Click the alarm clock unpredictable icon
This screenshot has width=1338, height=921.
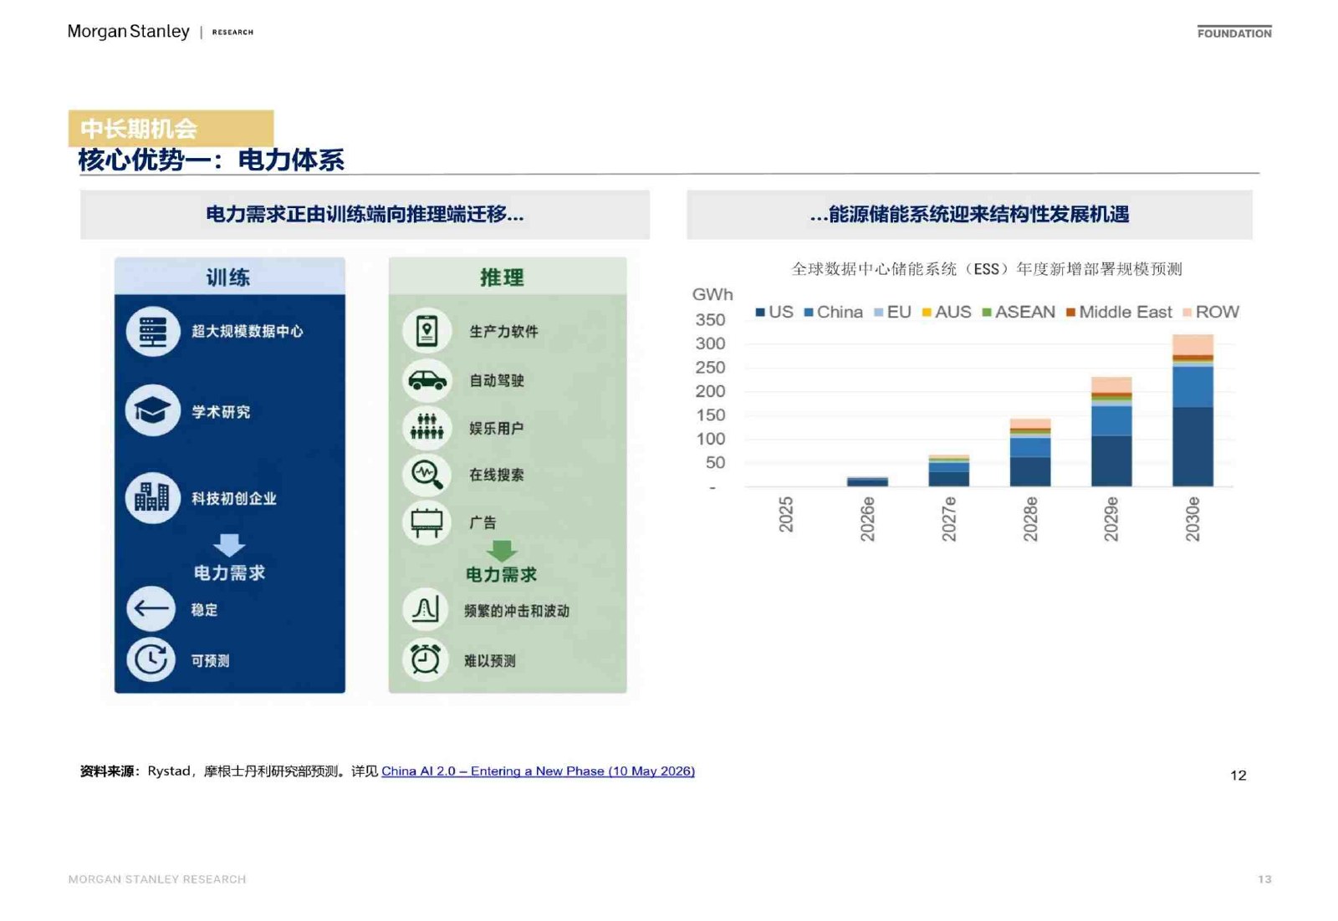[x=426, y=659]
